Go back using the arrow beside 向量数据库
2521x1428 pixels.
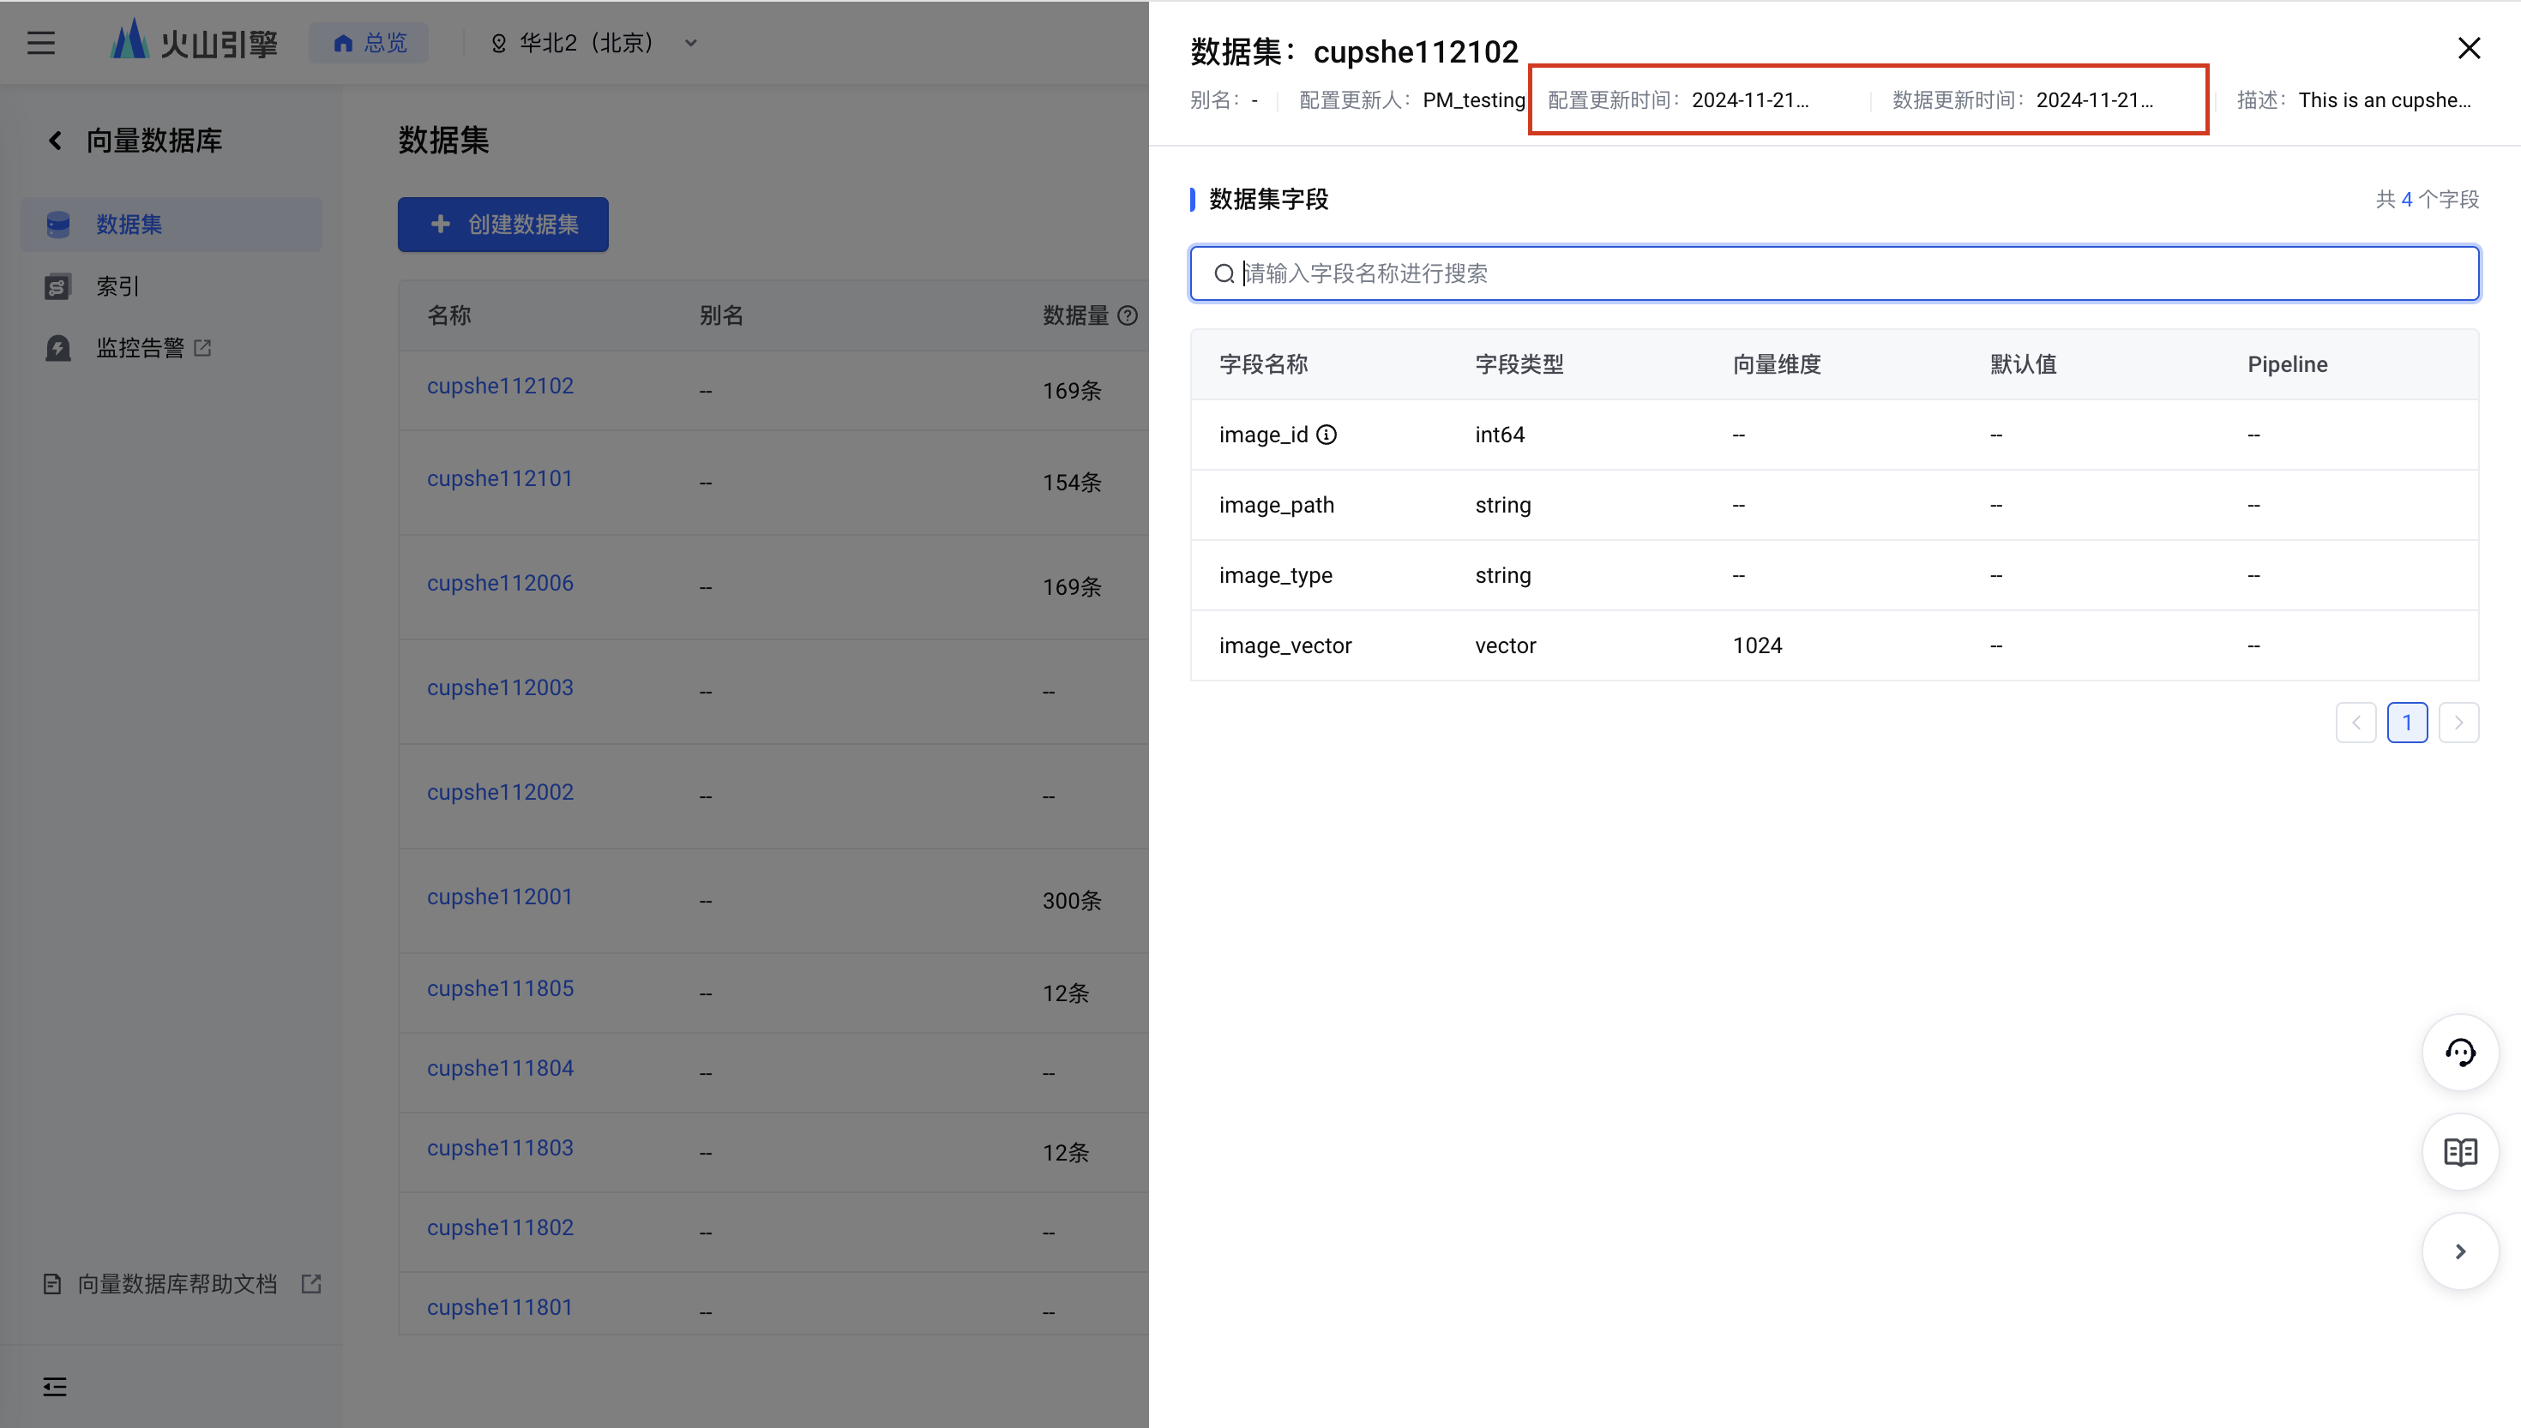55,141
